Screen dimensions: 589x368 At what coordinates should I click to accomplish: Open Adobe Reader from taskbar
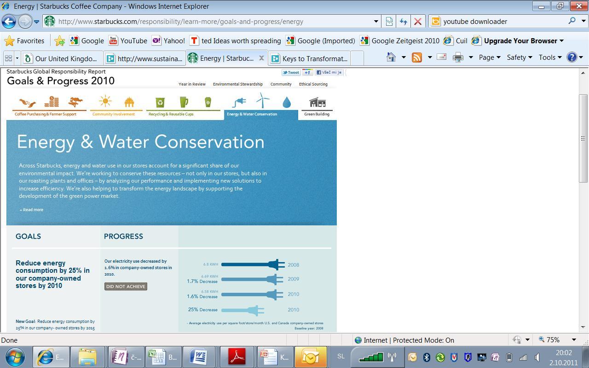coord(237,356)
